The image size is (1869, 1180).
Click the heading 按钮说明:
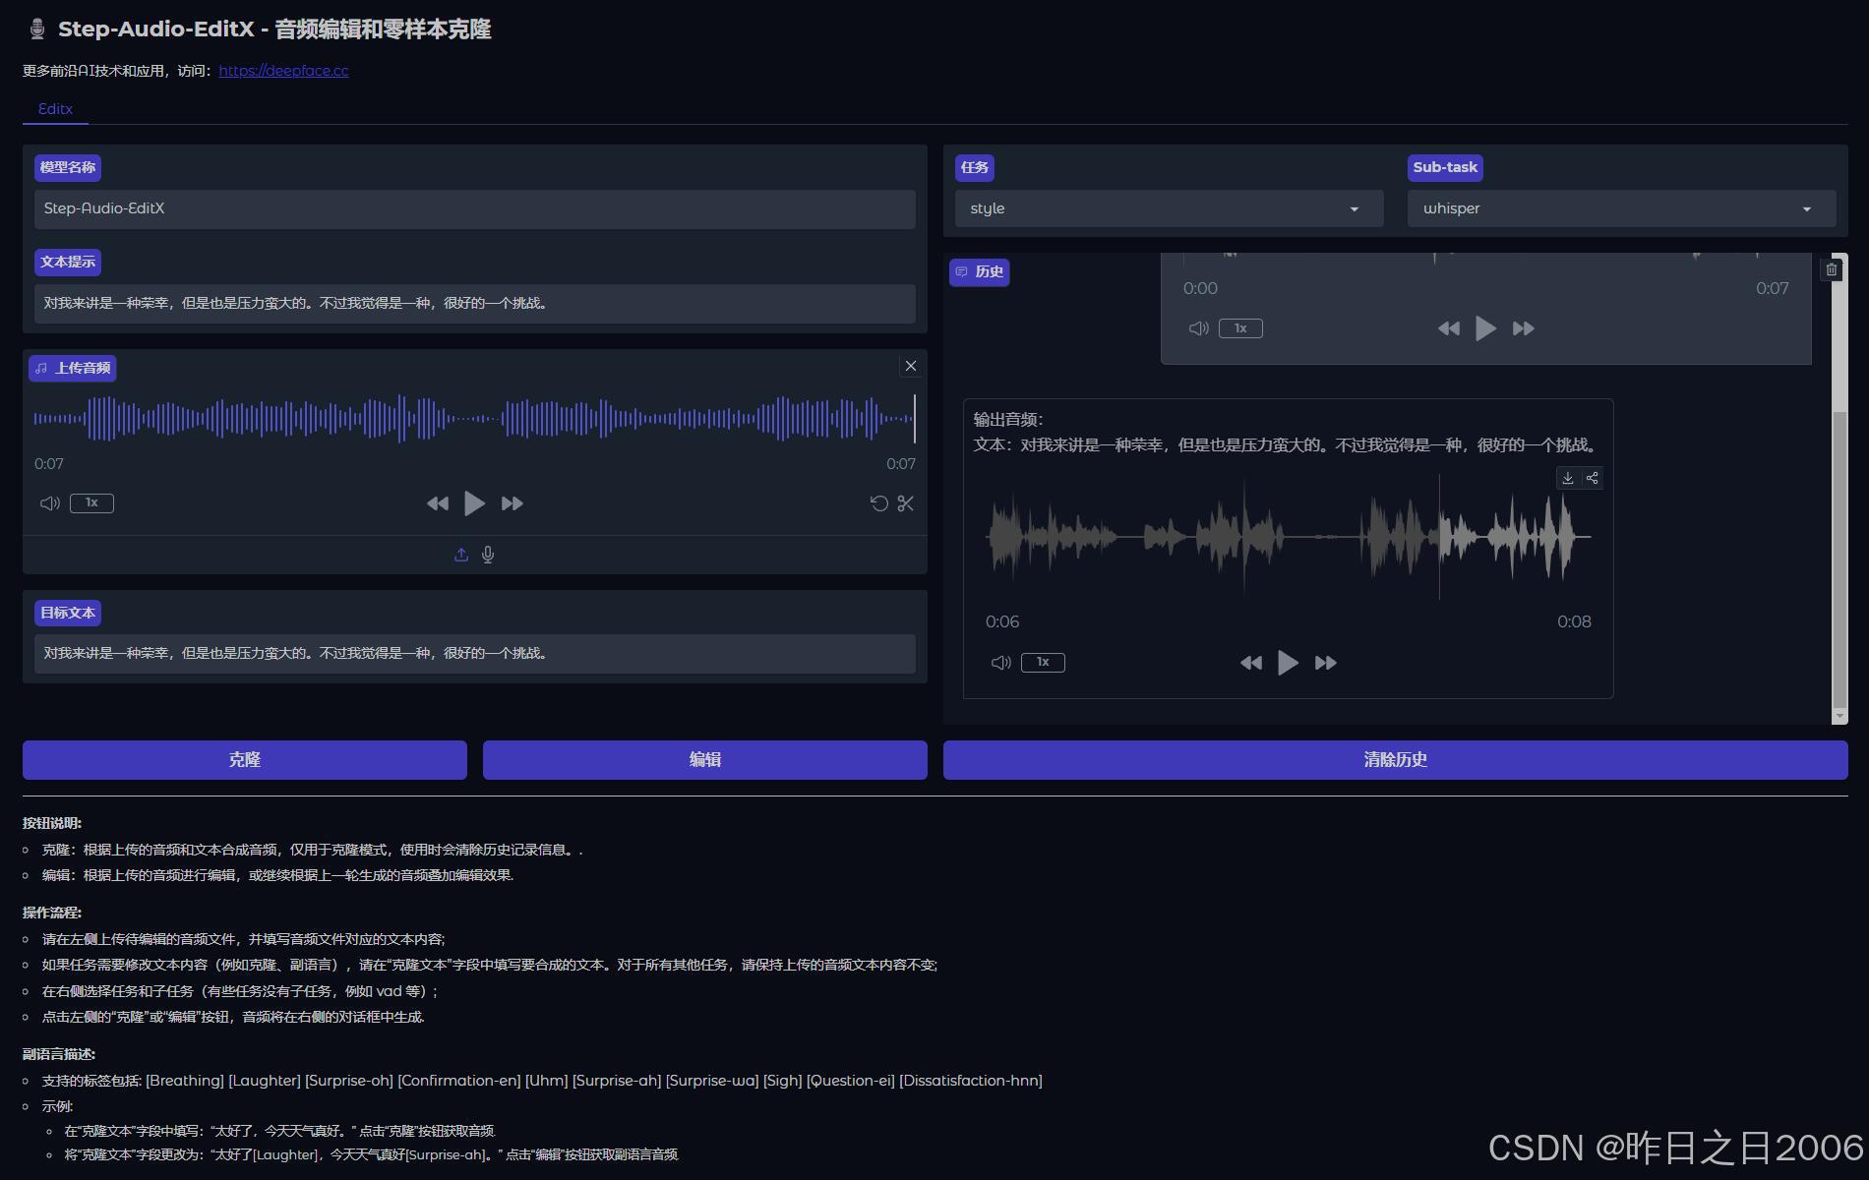52,823
